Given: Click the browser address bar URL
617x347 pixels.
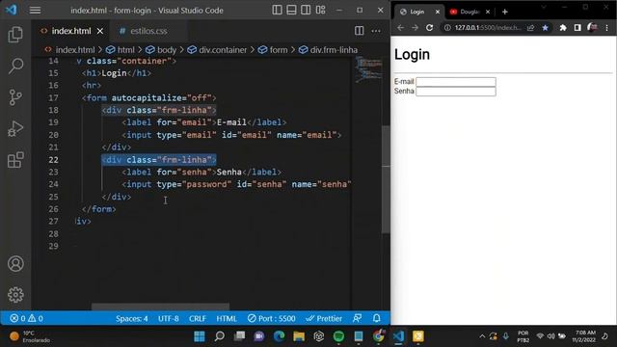Looking at the screenshot, I should (488, 28).
